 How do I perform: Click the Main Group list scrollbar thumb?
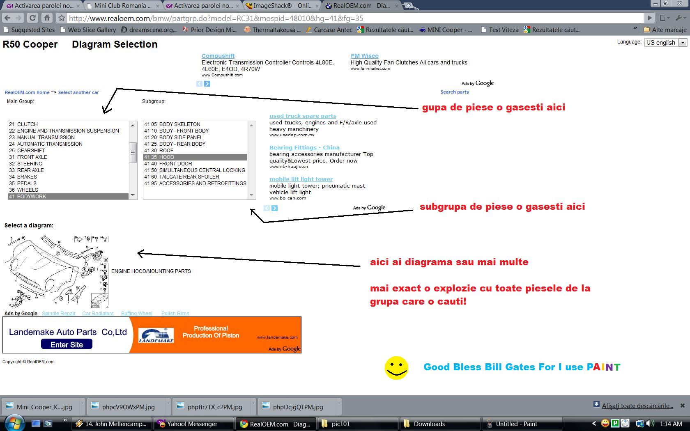pos(133,153)
